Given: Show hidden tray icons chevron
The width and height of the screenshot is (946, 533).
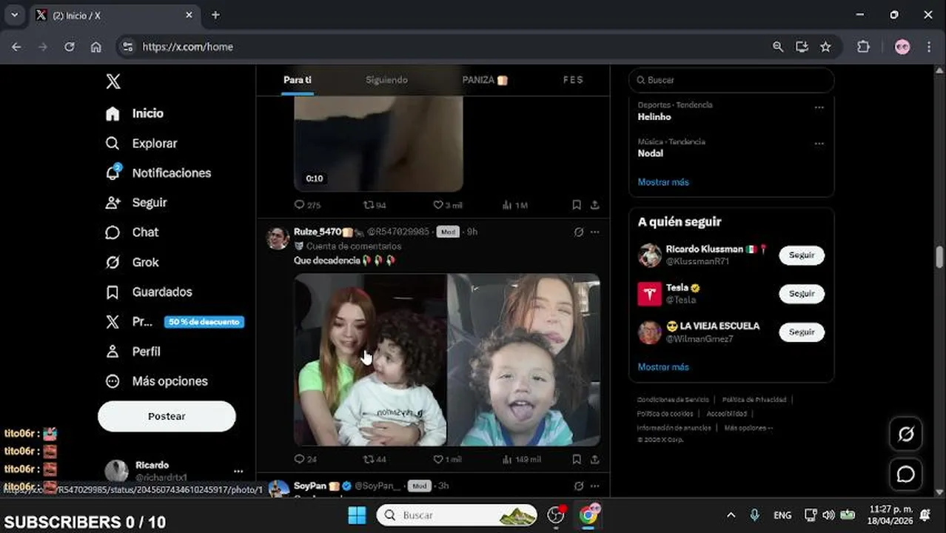Looking at the screenshot, I should (731, 515).
